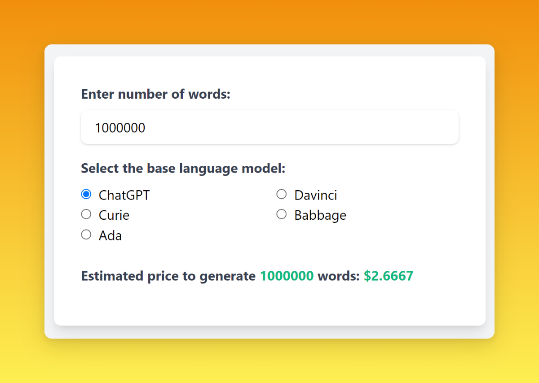Select the Babbage language model
Image resolution: width=539 pixels, height=383 pixels.
[x=281, y=214]
